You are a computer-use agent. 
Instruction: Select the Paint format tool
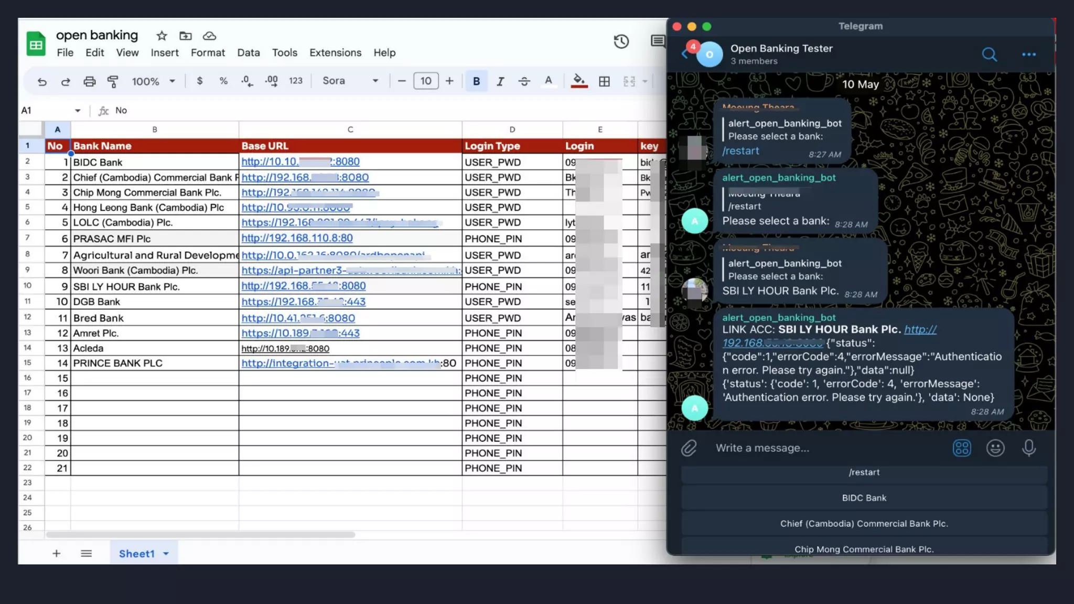pos(113,81)
